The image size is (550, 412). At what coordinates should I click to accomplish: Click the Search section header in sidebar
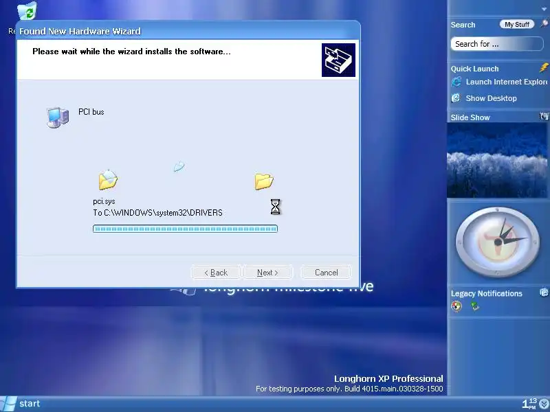coord(463,25)
